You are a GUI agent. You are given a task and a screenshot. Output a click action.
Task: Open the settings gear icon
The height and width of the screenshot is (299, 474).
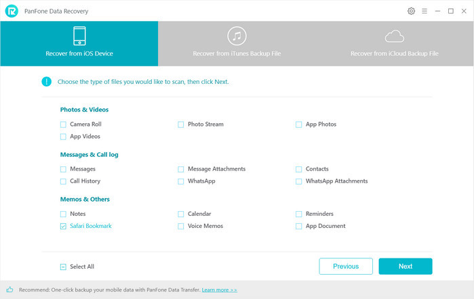point(411,11)
